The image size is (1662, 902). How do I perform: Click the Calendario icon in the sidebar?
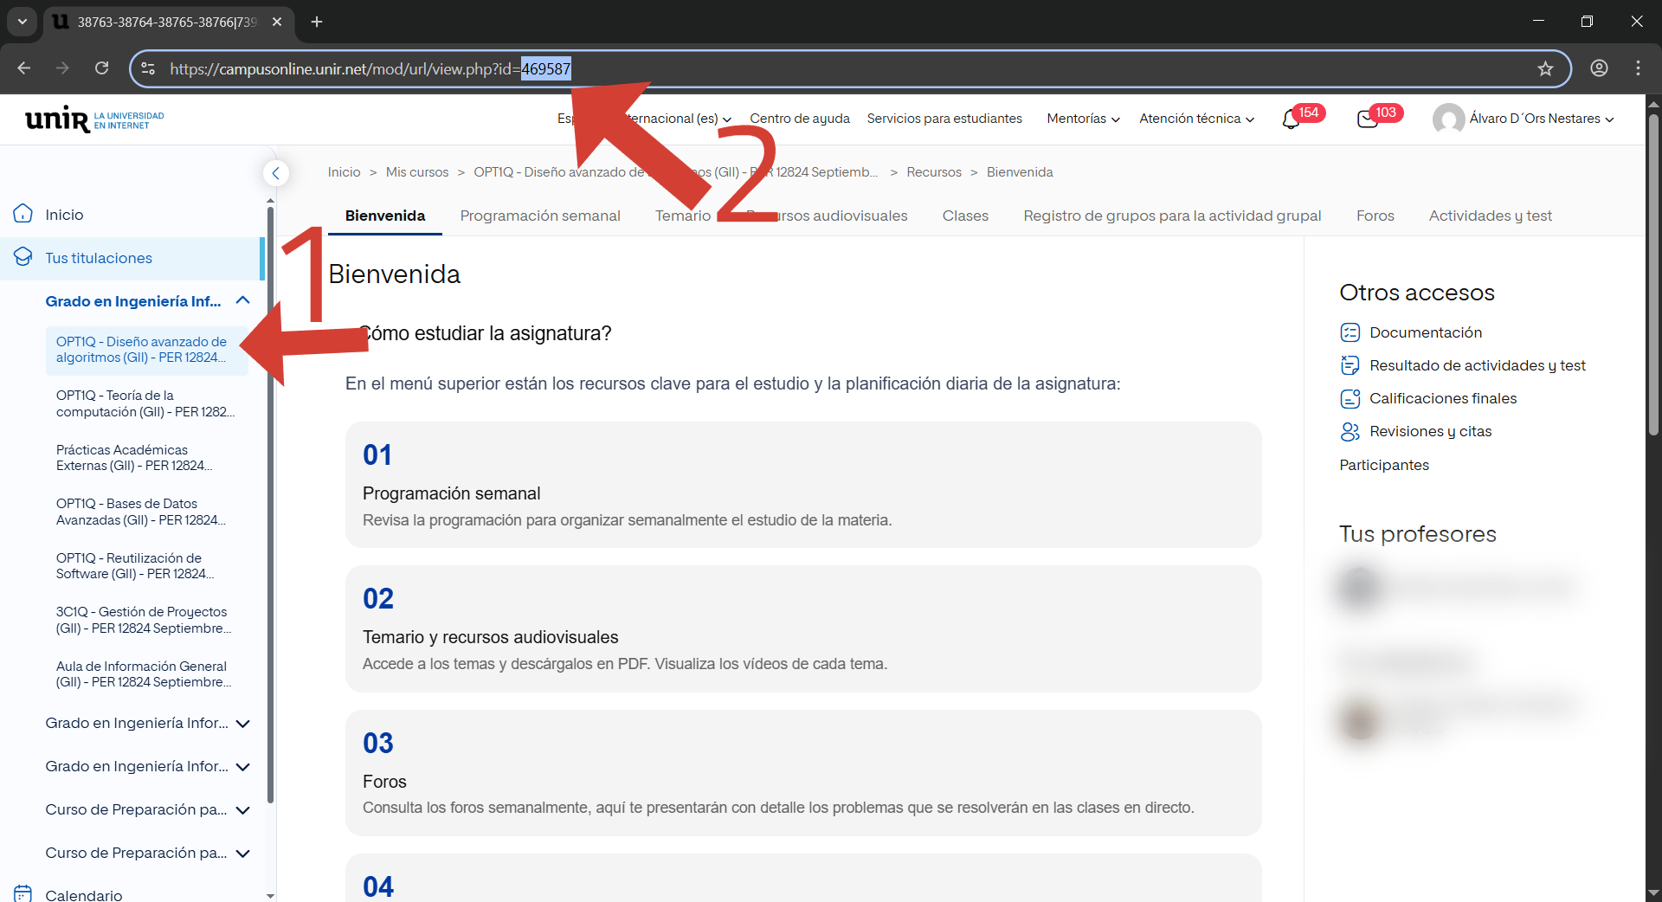coord(23,893)
